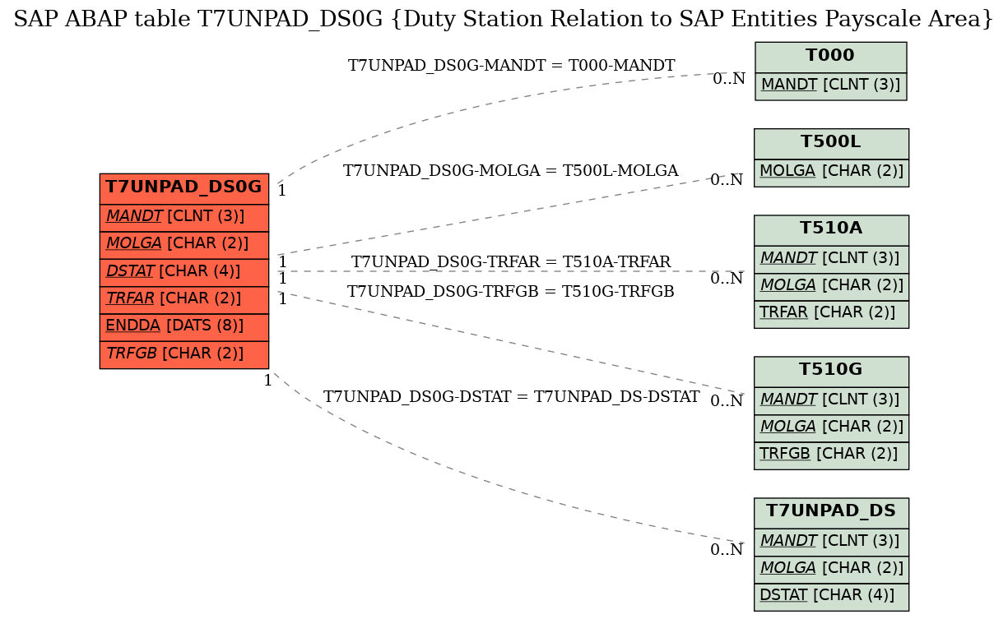Open the T500L table header
Image resolution: width=1008 pixels, height=619 pixels.
click(x=831, y=143)
